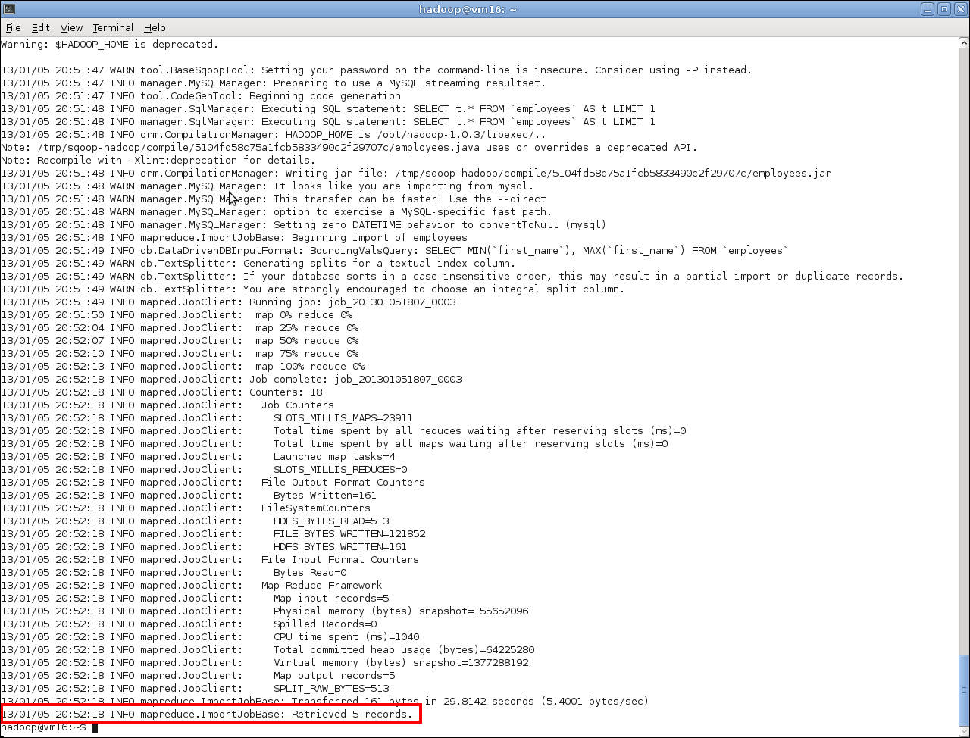
Task: Click the terminal icon in title bar
Action: click(8, 8)
